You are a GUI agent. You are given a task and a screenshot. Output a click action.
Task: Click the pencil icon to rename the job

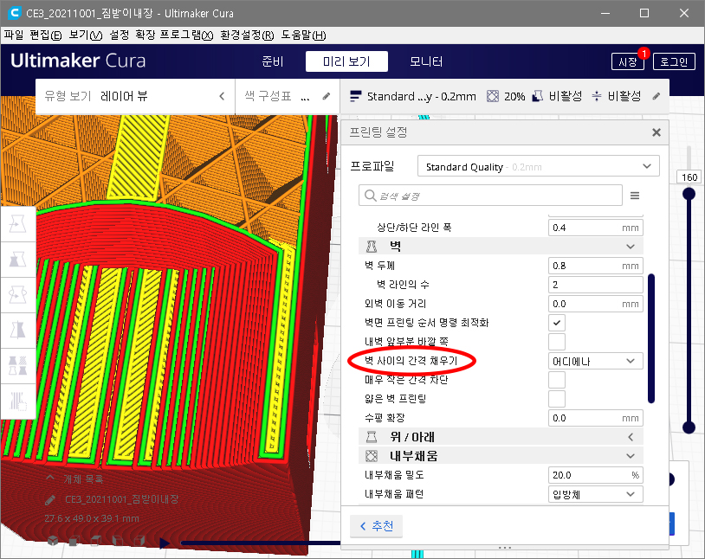[50, 499]
